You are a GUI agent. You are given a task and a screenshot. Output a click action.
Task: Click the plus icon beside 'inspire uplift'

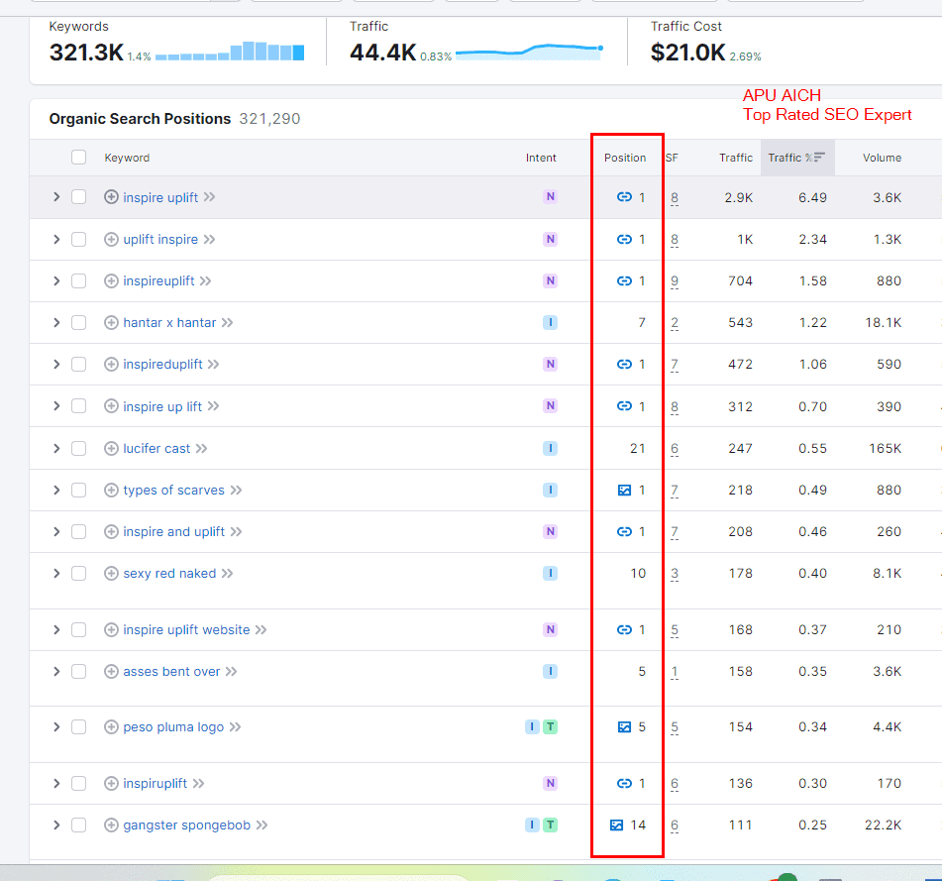(111, 197)
